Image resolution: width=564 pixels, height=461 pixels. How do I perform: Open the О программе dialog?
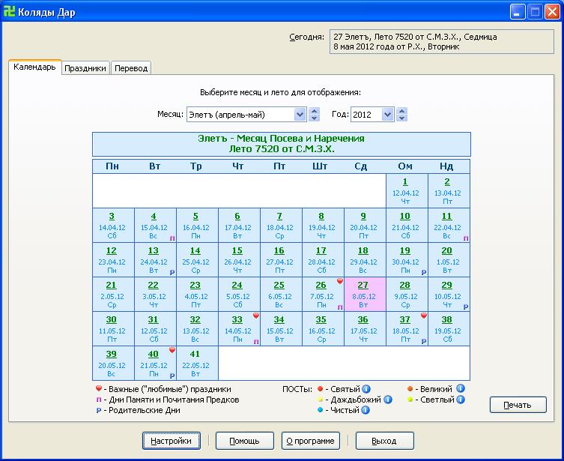click(x=310, y=441)
